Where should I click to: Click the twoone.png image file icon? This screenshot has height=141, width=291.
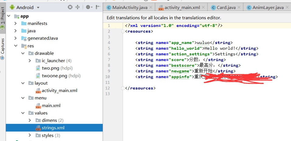tap(38, 76)
